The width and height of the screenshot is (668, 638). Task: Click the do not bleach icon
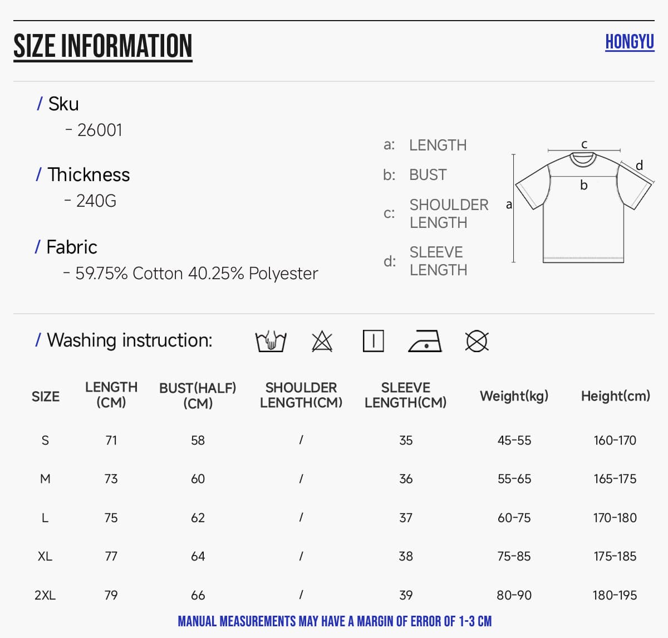(x=322, y=341)
